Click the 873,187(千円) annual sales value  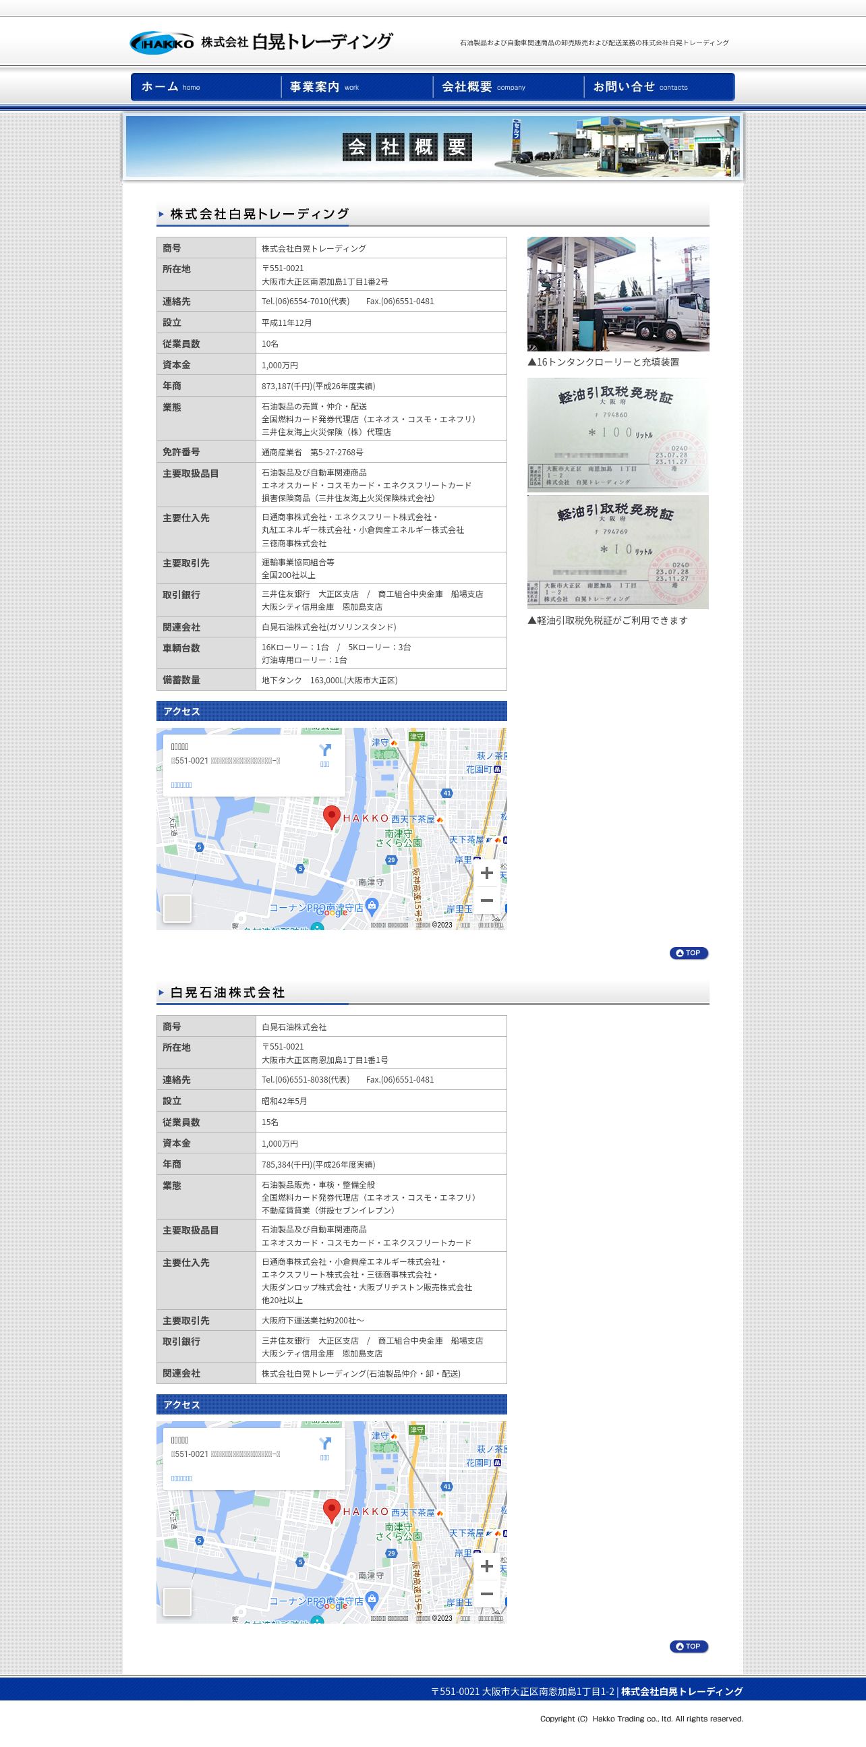(x=318, y=386)
